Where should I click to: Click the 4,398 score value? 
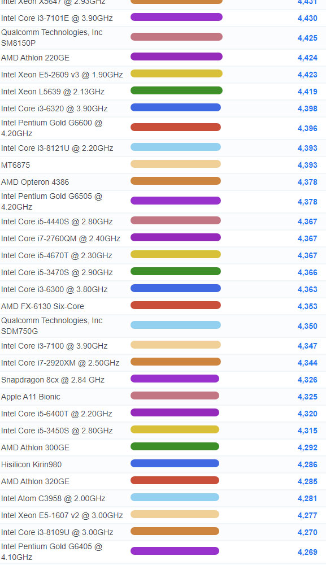coord(307,109)
